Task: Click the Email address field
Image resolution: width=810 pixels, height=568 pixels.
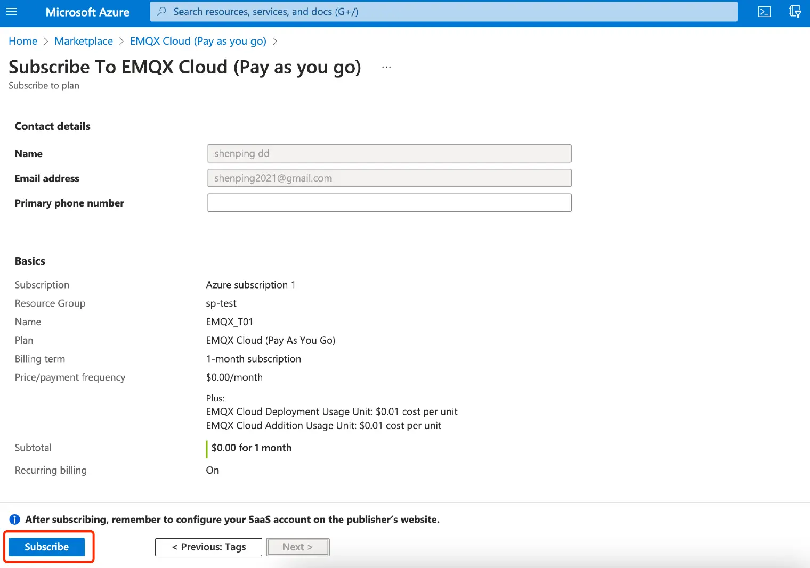Action: pyautogui.click(x=389, y=178)
